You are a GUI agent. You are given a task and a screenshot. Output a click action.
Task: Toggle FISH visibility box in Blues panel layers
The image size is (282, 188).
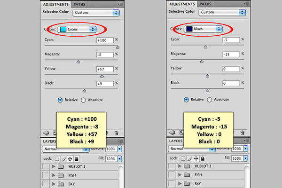click(172, 175)
